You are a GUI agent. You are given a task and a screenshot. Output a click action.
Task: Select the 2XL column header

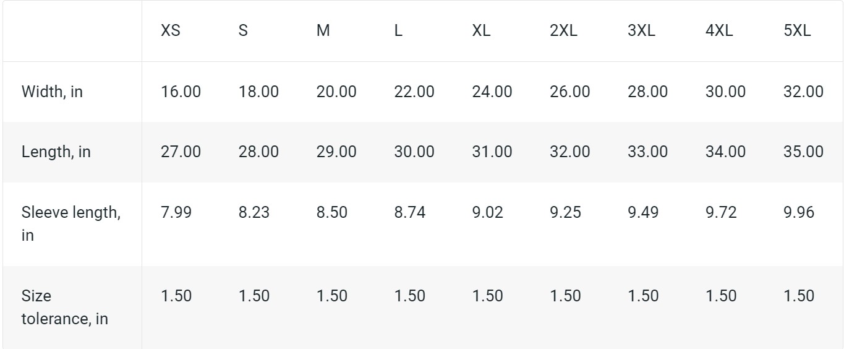[x=563, y=31]
